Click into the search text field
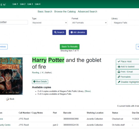 [14, 22]
